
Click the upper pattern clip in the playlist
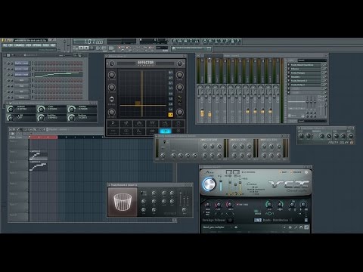(x=38, y=156)
